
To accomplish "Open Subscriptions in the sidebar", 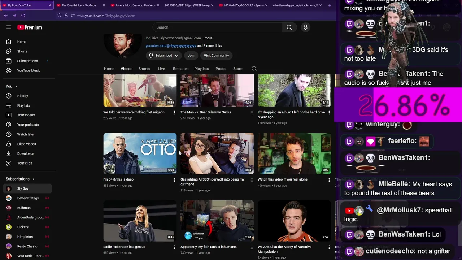I will (x=28, y=61).
